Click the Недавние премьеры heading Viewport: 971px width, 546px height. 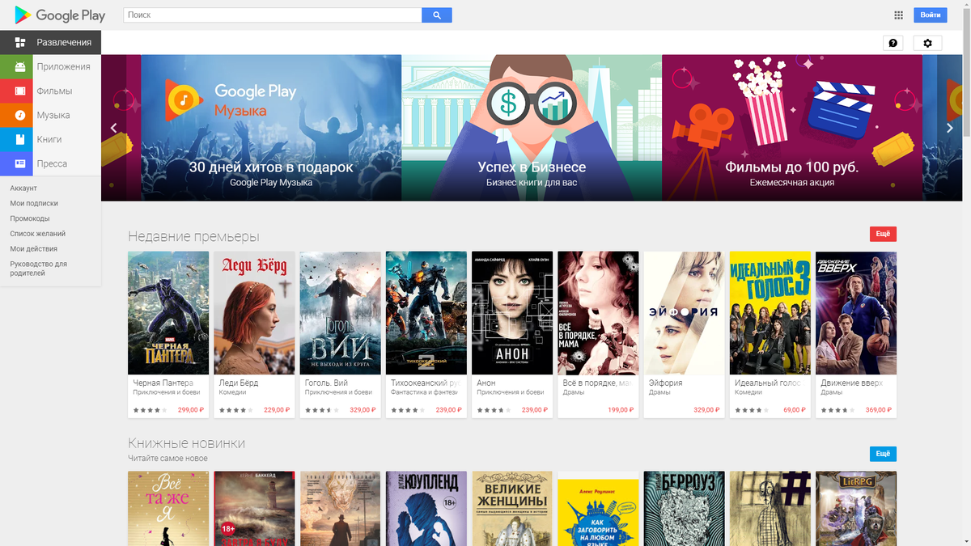pos(193,236)
